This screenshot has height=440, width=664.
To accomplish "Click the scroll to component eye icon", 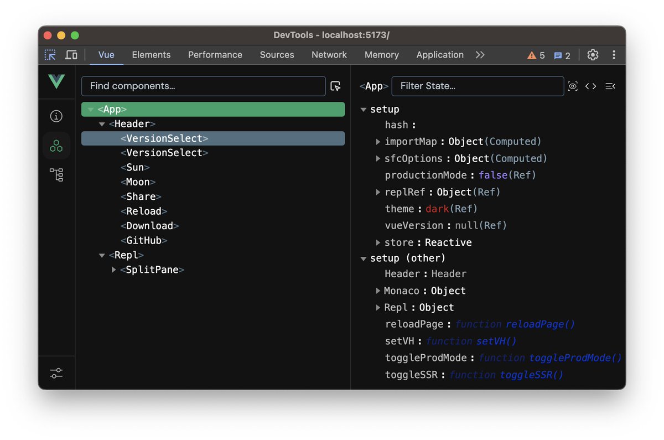I will point(573,86).
